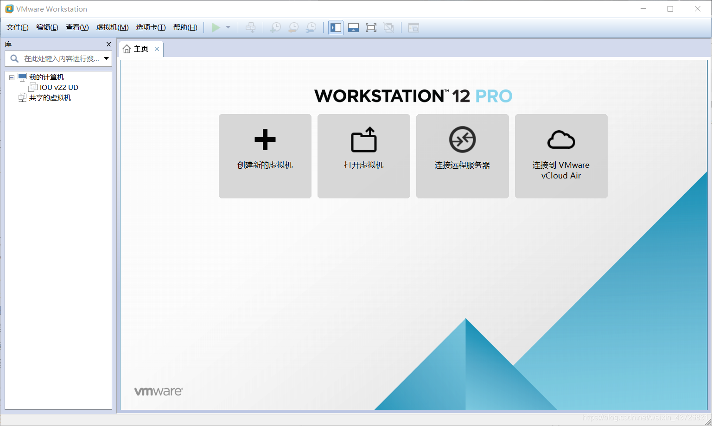The image size is (712, 426).
Task: Collapse the 我的计算机 tree node
Action: 12,78
